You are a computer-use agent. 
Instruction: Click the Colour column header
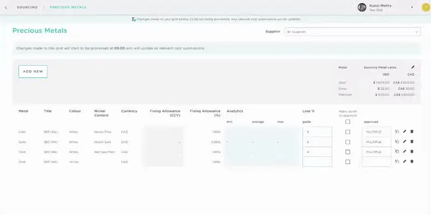pos(75,111)
